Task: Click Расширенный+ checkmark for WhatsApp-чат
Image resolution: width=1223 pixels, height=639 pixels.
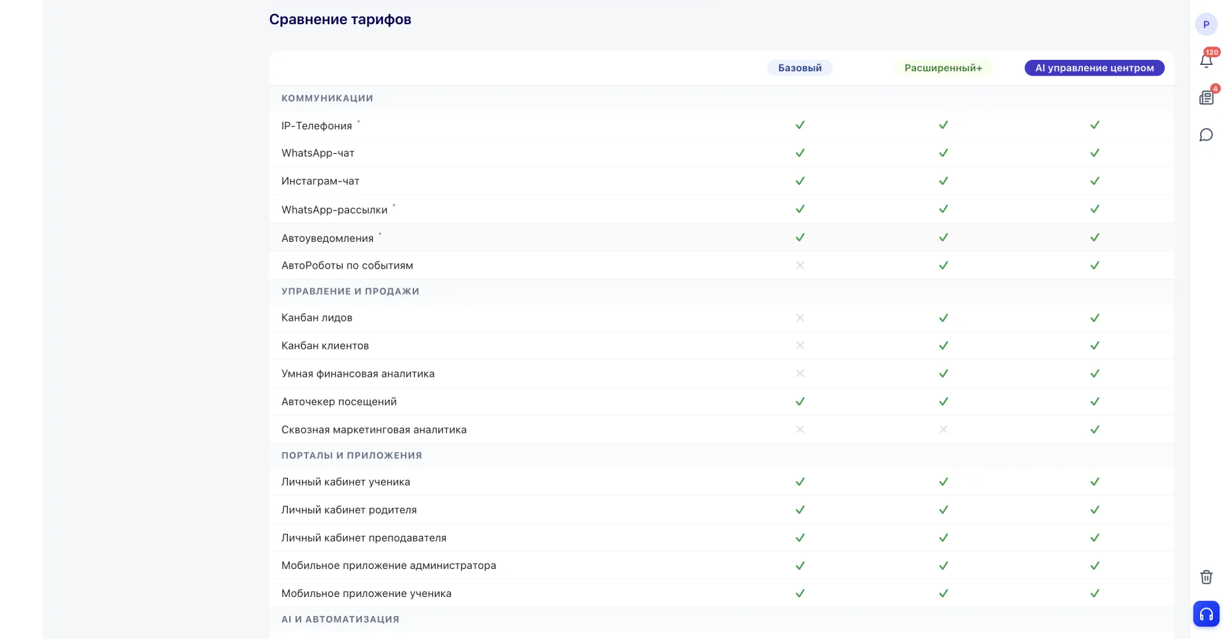Action: point(943,153)
